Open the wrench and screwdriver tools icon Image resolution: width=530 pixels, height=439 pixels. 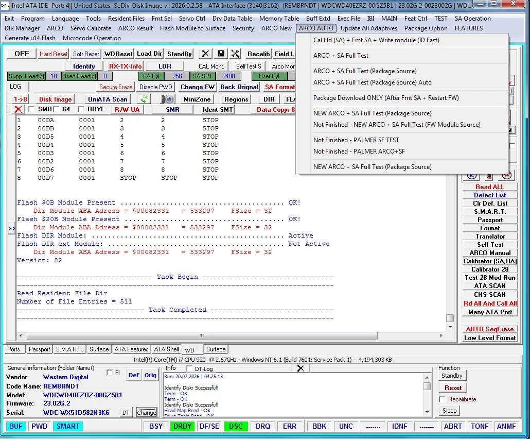pyautogui.click(x=235, y=54)
